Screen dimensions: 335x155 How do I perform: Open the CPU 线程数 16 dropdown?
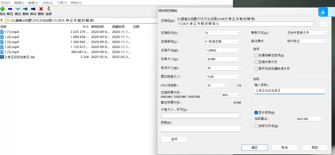pos(215,85)
